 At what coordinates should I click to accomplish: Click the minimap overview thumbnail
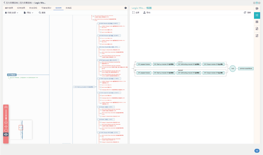pos(21,130)
